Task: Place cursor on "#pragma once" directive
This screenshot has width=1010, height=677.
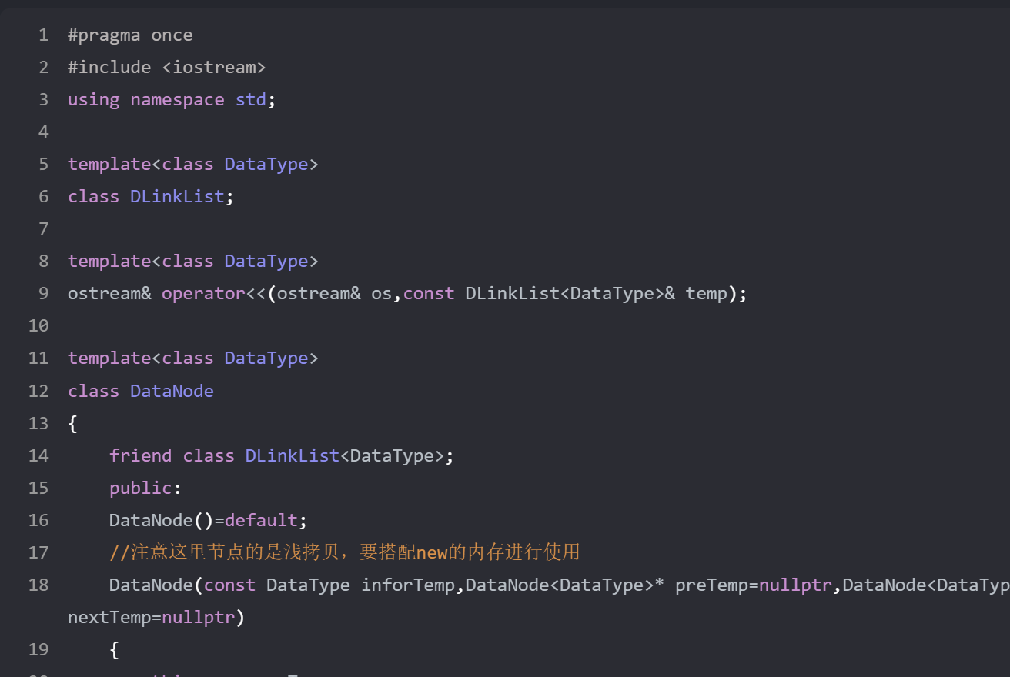Action: coord(130,35)
